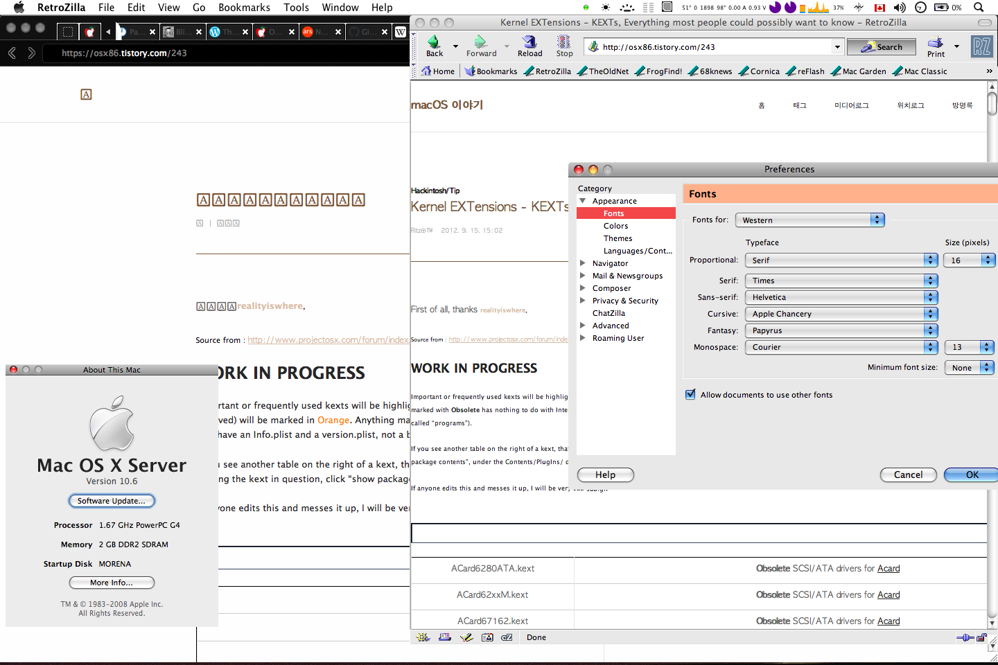Collapse the Appearance category triangle
Viewport: 998px width, 665px height.
pos(583,201)
